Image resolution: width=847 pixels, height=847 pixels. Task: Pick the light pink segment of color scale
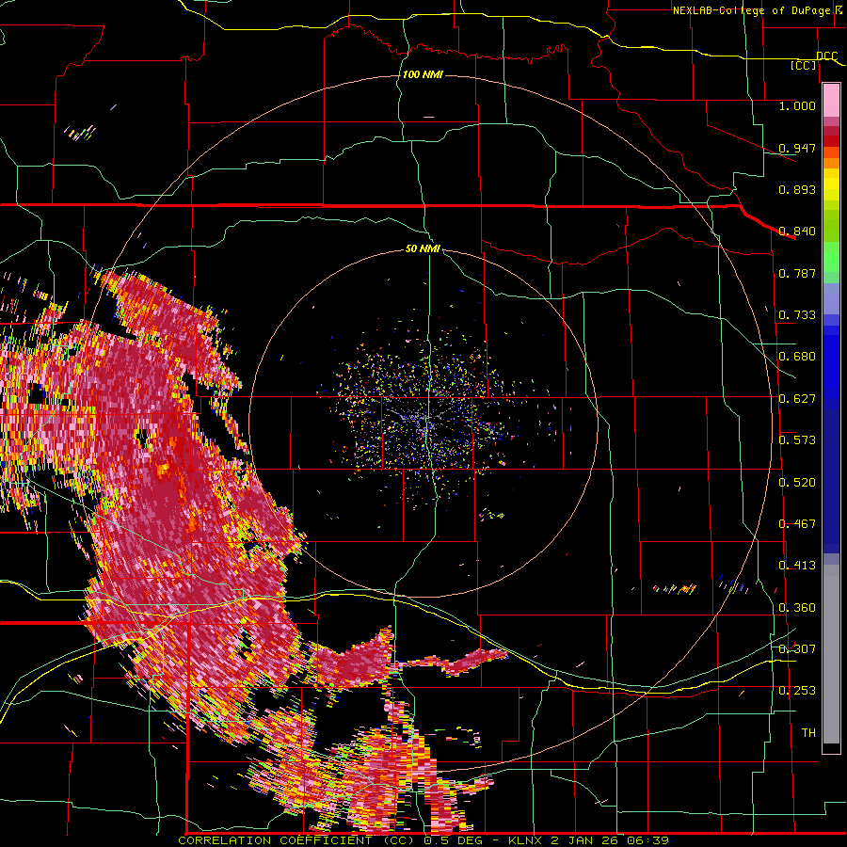[831, 101]
